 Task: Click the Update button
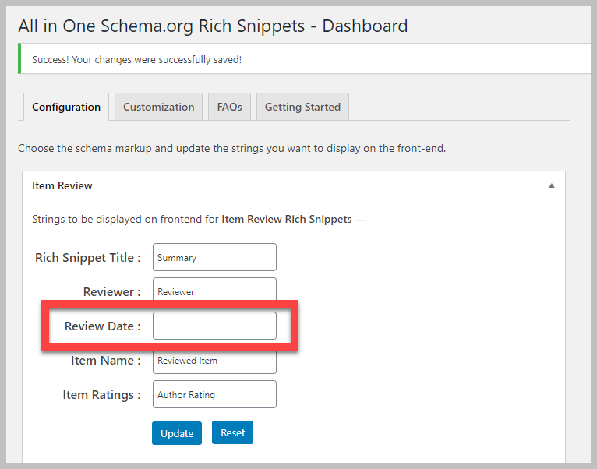point(177,433)
